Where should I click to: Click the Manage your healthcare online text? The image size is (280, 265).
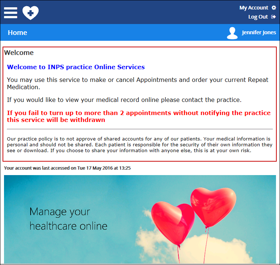[x=68, y=219]
